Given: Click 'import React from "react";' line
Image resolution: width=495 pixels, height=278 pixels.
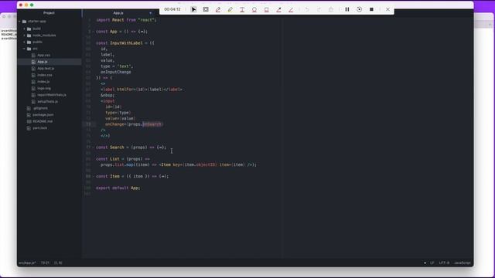Looking at the screenshot, I should coord(126,20).
